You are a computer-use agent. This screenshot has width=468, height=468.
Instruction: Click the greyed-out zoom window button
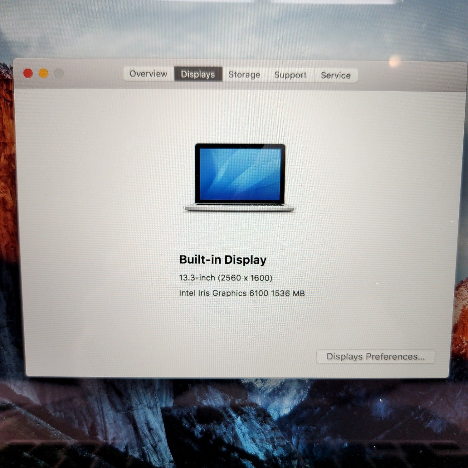(59, 74)
